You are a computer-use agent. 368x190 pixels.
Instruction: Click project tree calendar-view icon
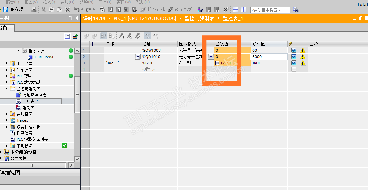(75, 36)
